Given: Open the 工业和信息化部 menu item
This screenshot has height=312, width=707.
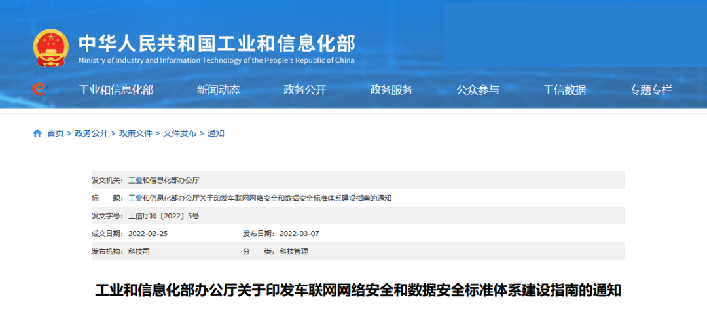Looking at the screenshot, I should pos(116,90).
